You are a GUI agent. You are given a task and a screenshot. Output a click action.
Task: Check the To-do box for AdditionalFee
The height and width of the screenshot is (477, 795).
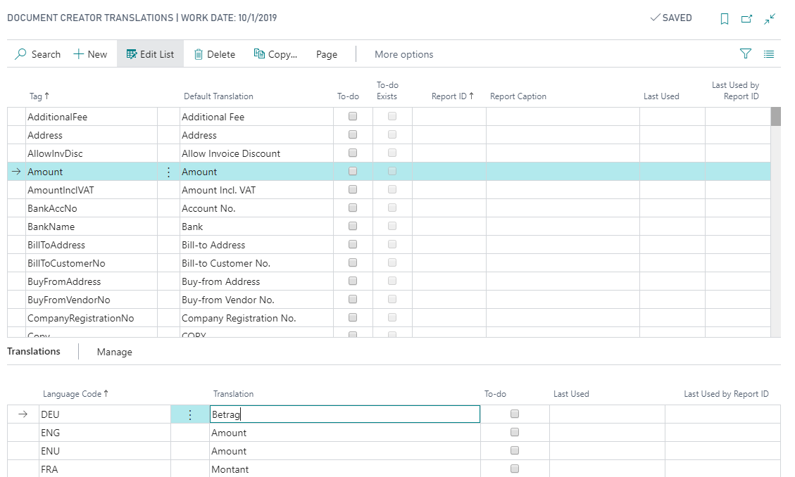click(x=353, y=117)
